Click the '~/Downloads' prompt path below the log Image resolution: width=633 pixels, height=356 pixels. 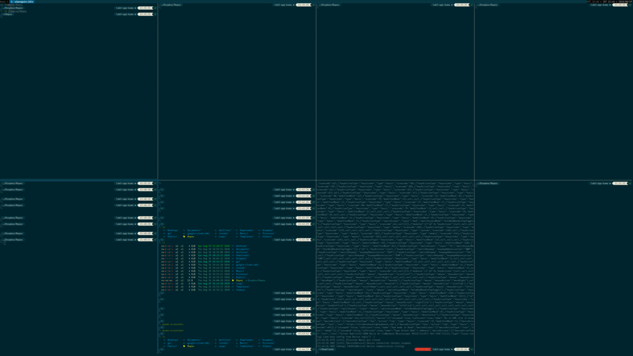coord(326,349)
